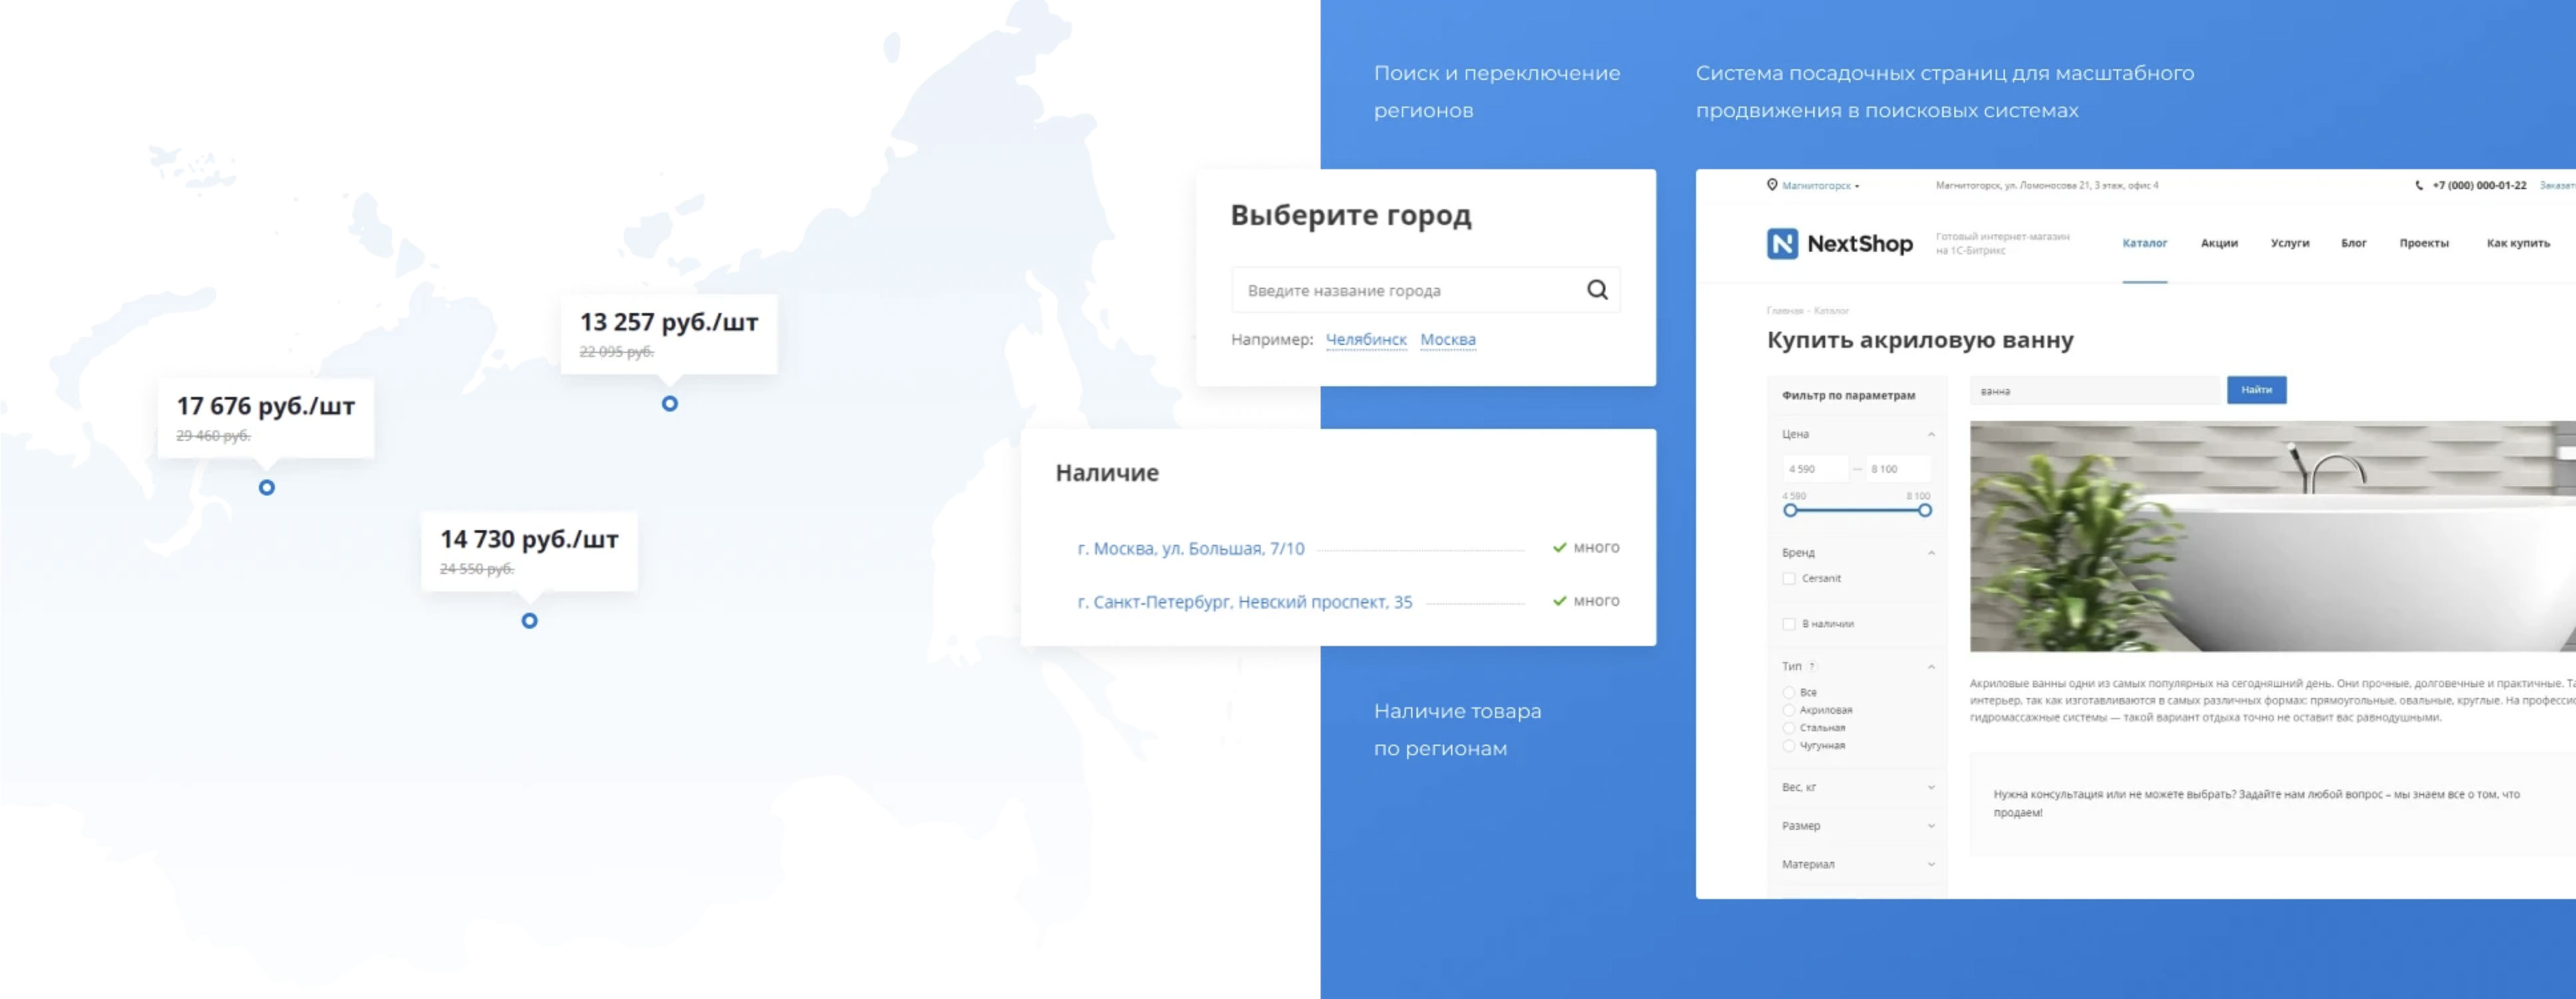The height and width of the screenshot is (999, 2576).
Task: Go to the Акции menu item
Action: pyautogui.click(x=2218, y=243)
